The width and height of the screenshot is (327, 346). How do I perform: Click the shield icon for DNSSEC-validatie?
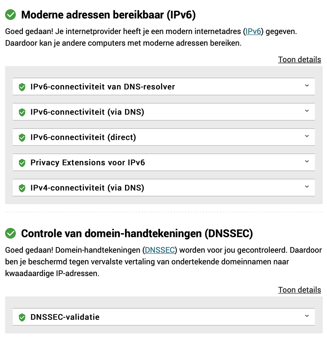pos(22,317)
